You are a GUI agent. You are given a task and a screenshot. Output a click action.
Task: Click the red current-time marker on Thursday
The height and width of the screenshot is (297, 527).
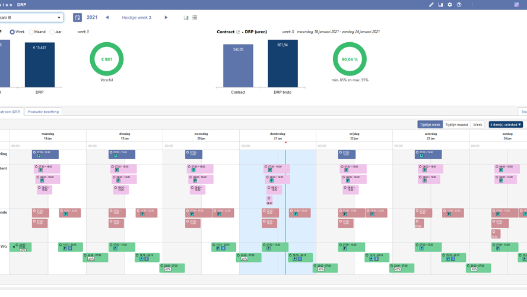coord(285,143)
